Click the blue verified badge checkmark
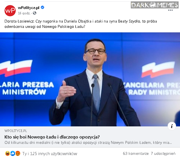180x161 pixels. (42, 8)
